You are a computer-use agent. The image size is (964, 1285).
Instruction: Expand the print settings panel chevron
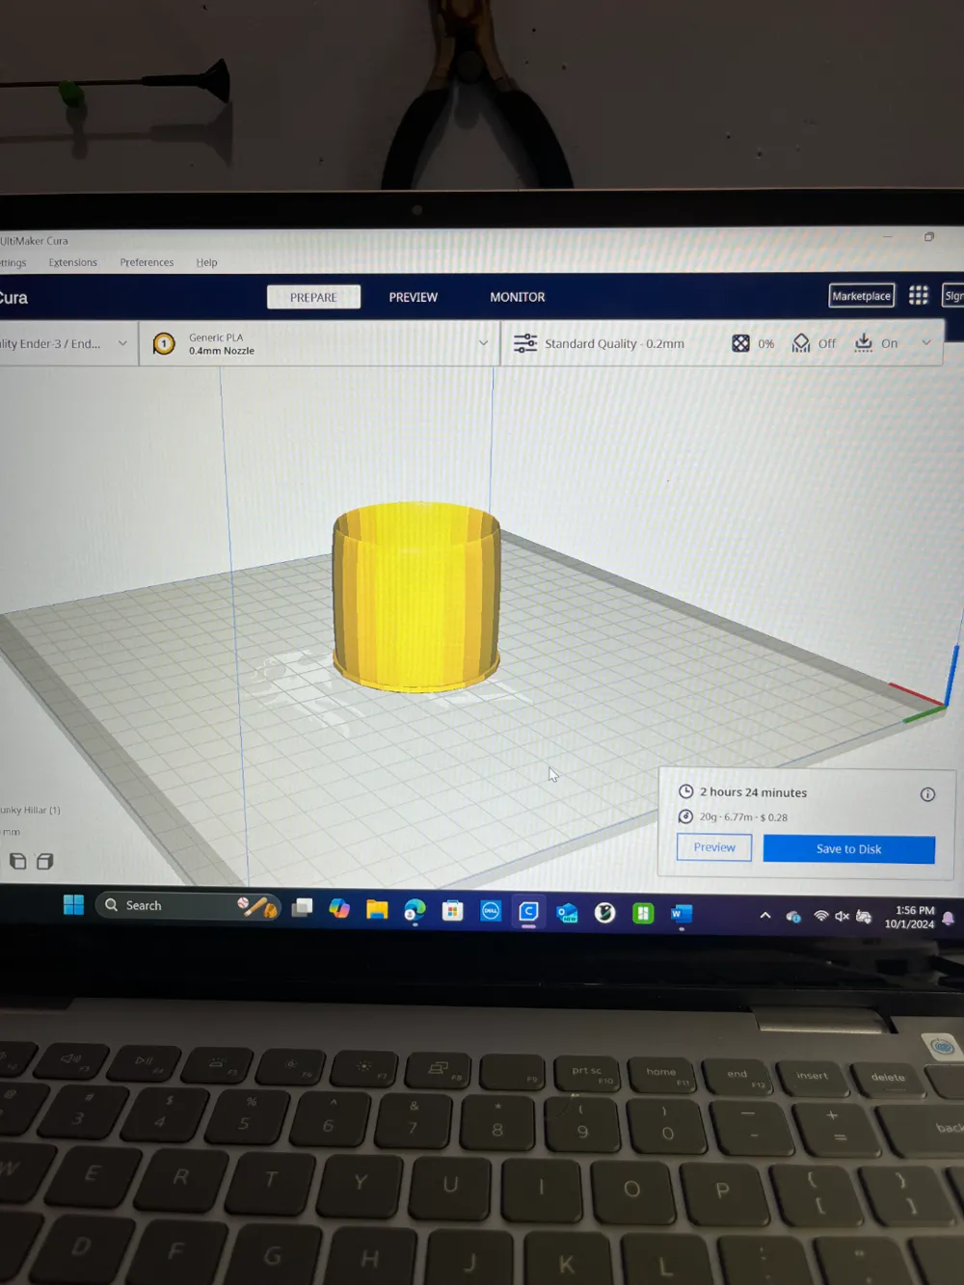coord(926,342)
